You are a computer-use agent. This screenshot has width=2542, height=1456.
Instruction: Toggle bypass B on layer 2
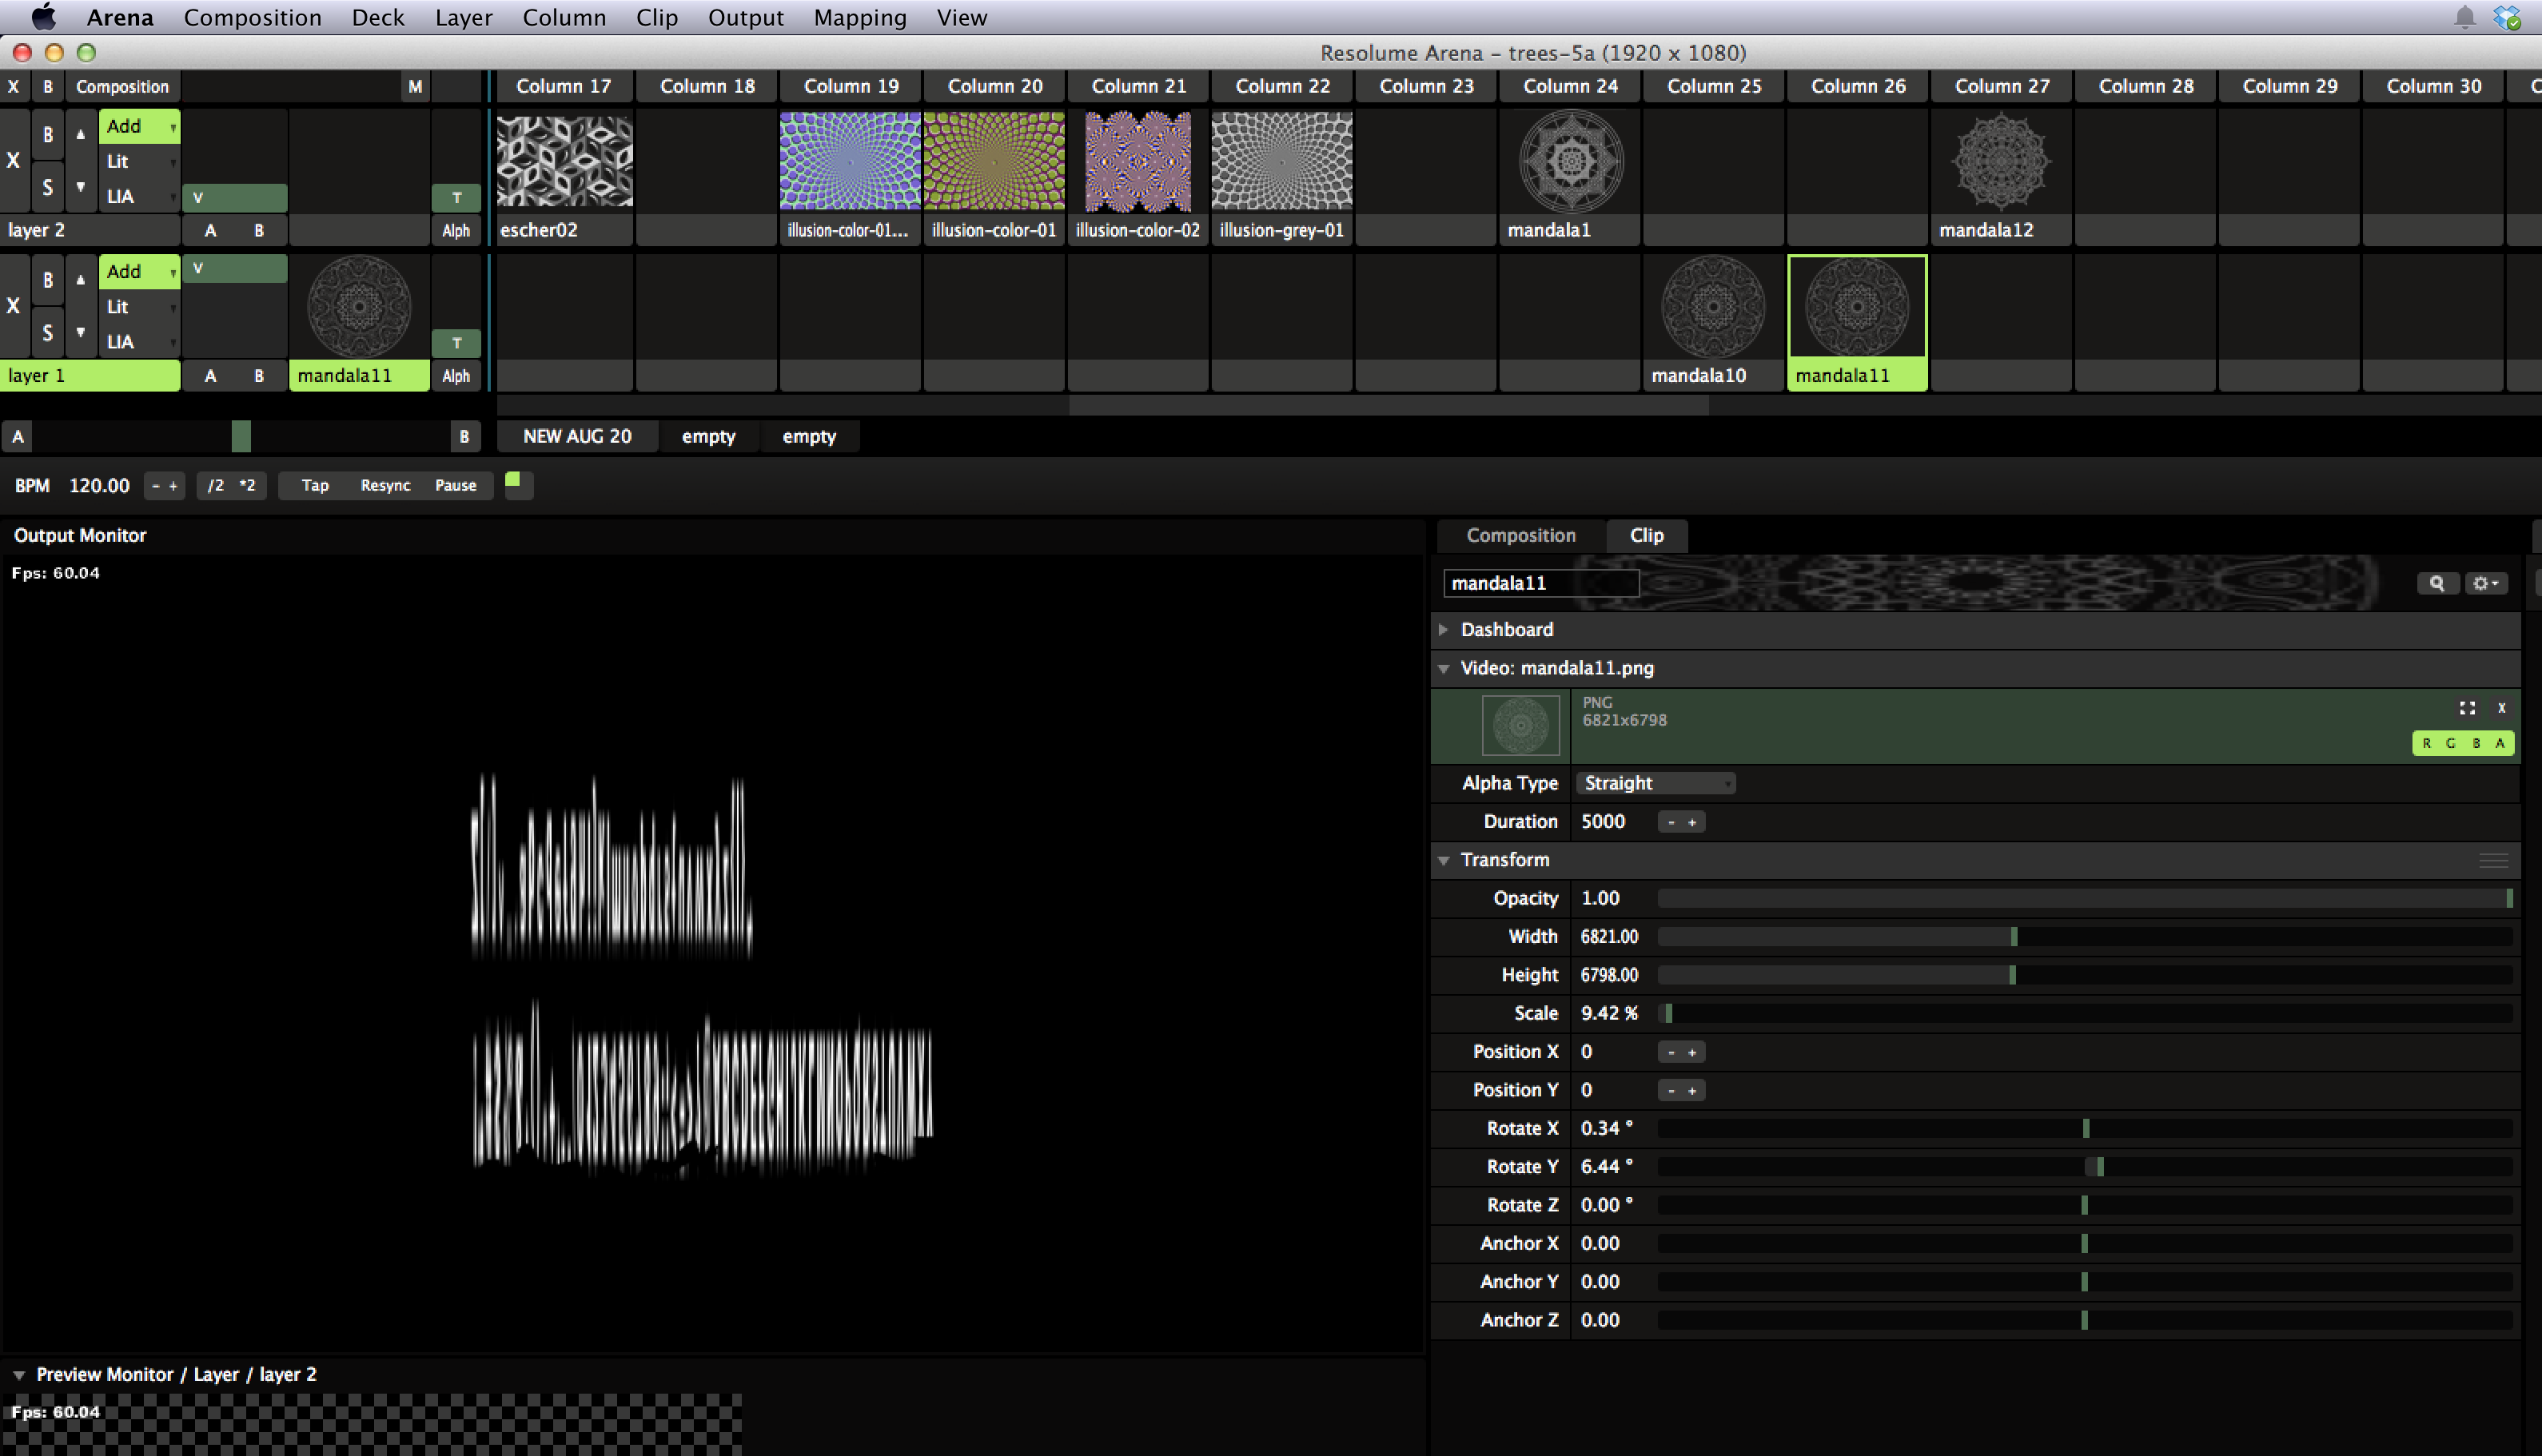pyautogui.click(x=47, y=134)
